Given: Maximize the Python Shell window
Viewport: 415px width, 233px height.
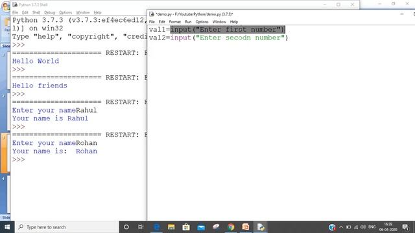Looking at the screenshot, I should point(338,5).
